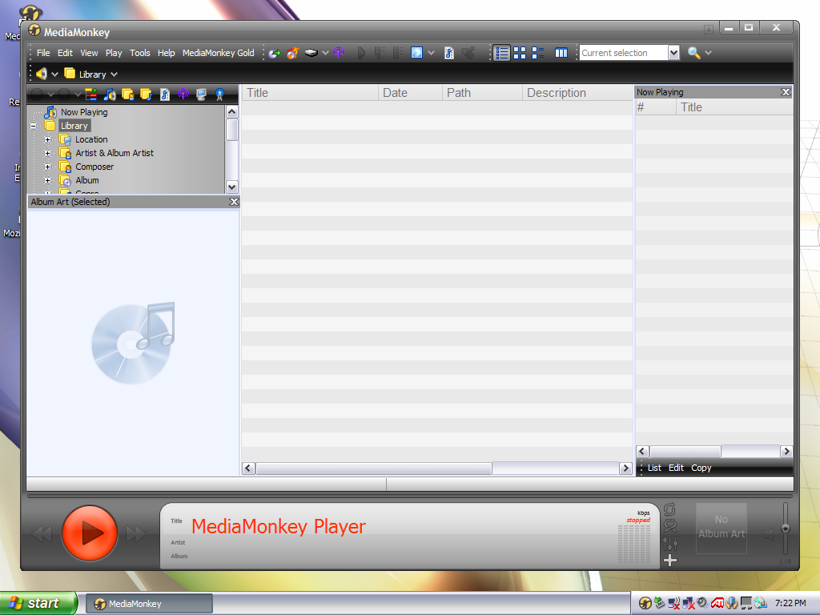This screenshot has height=615, width=820.
Task: Click Copy in Now Playing toolbar
Action: click(x=701, y=468)
